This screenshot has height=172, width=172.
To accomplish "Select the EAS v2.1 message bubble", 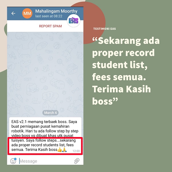I will click(x=45, y=136).
